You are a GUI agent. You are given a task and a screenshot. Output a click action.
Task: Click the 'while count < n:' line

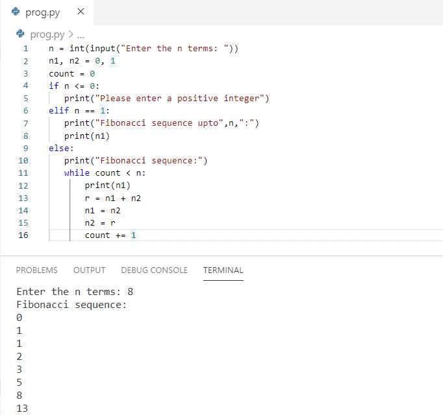[x=105, y=172]
